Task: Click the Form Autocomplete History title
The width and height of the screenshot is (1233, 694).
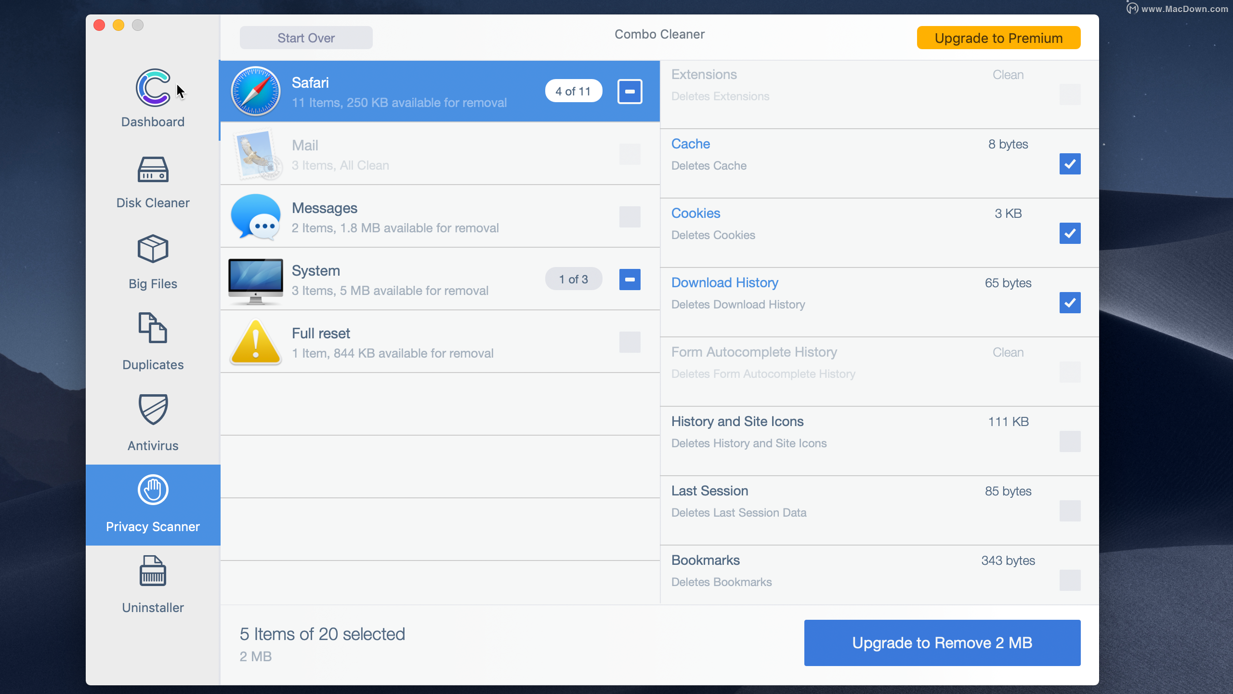Action: pos(754,352)
